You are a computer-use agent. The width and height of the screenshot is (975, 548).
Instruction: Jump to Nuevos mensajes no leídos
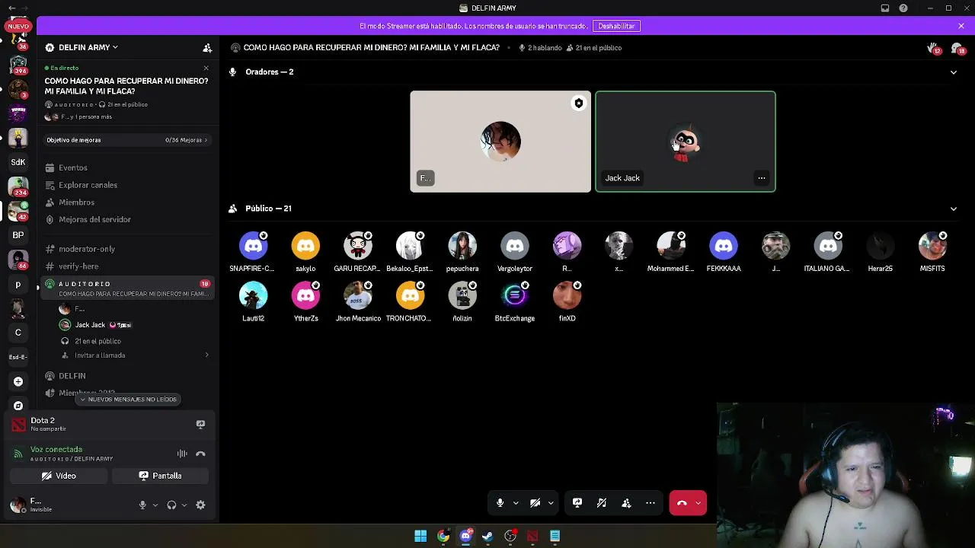pyautogui.click(x=128, y=400)
